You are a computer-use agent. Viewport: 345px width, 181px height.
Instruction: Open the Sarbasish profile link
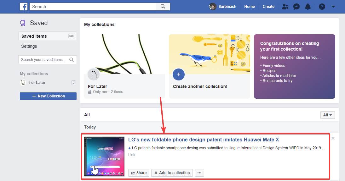(x=227, y=7)
